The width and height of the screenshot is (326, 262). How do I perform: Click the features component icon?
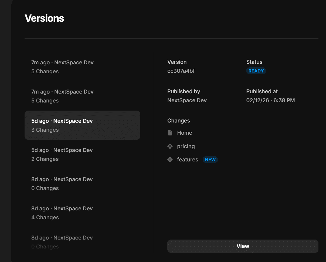170,160
